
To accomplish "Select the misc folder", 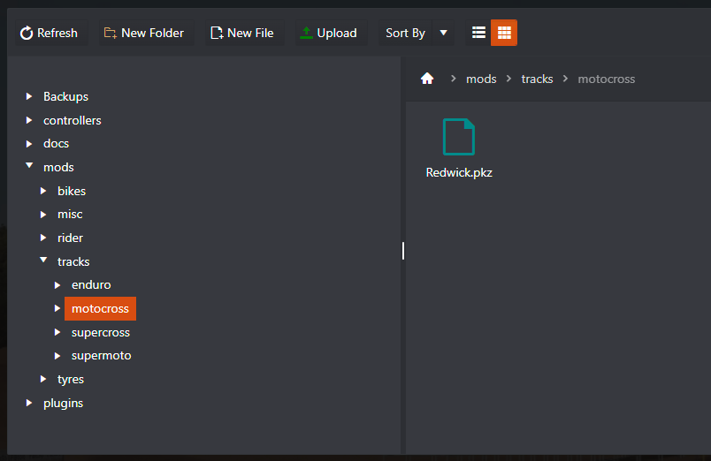I will point(70,215).
